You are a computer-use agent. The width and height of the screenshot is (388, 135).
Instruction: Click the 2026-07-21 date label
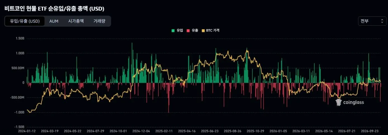[x=347, y=131]
